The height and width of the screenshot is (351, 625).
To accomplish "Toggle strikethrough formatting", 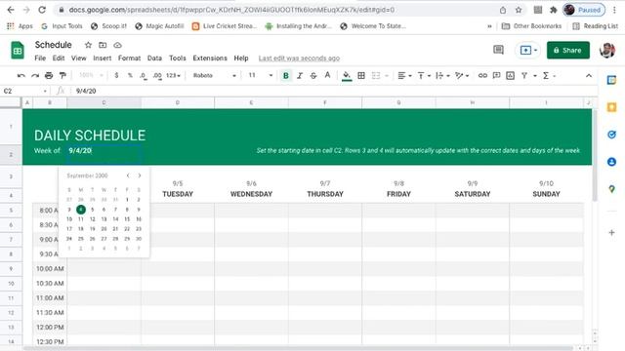I will 313,75.
